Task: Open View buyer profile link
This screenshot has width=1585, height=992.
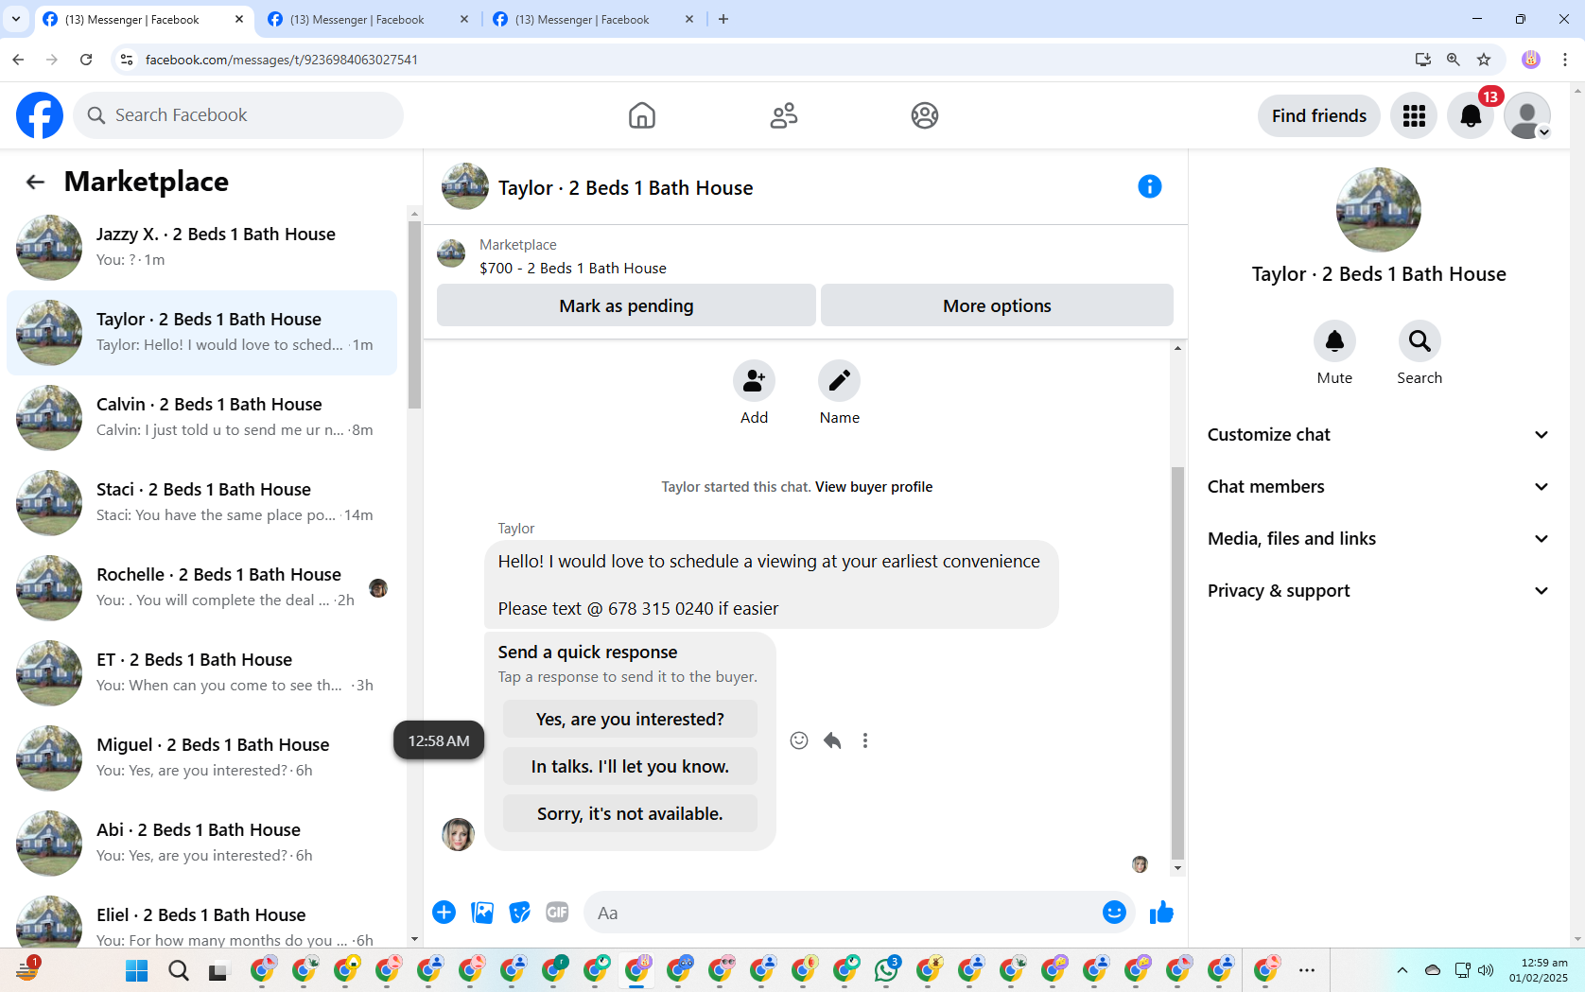Action: [x=874, y=487]
